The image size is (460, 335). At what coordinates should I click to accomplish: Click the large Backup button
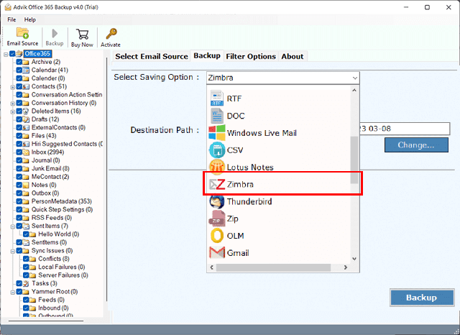coord(422,298)
